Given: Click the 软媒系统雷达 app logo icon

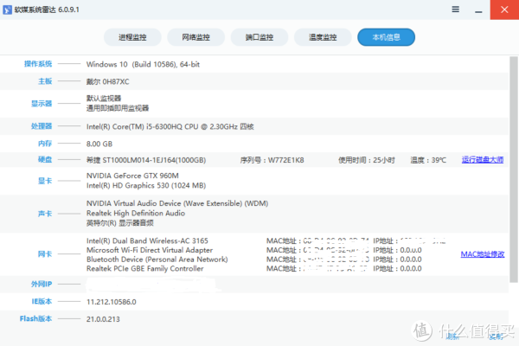Looking at the screenshot, I should [x=7, y=10].
